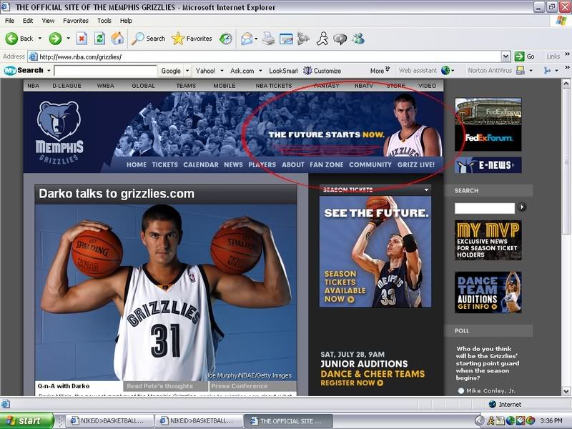
Task: Print the page using the printer icon
Action: point(268,39)
